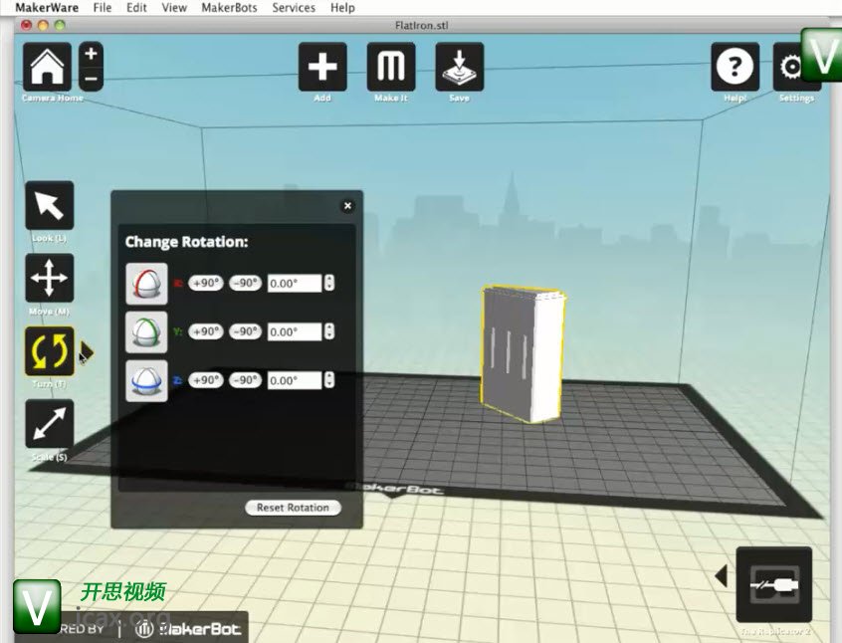Rotate +90° around the X axis

pos(206,284)
